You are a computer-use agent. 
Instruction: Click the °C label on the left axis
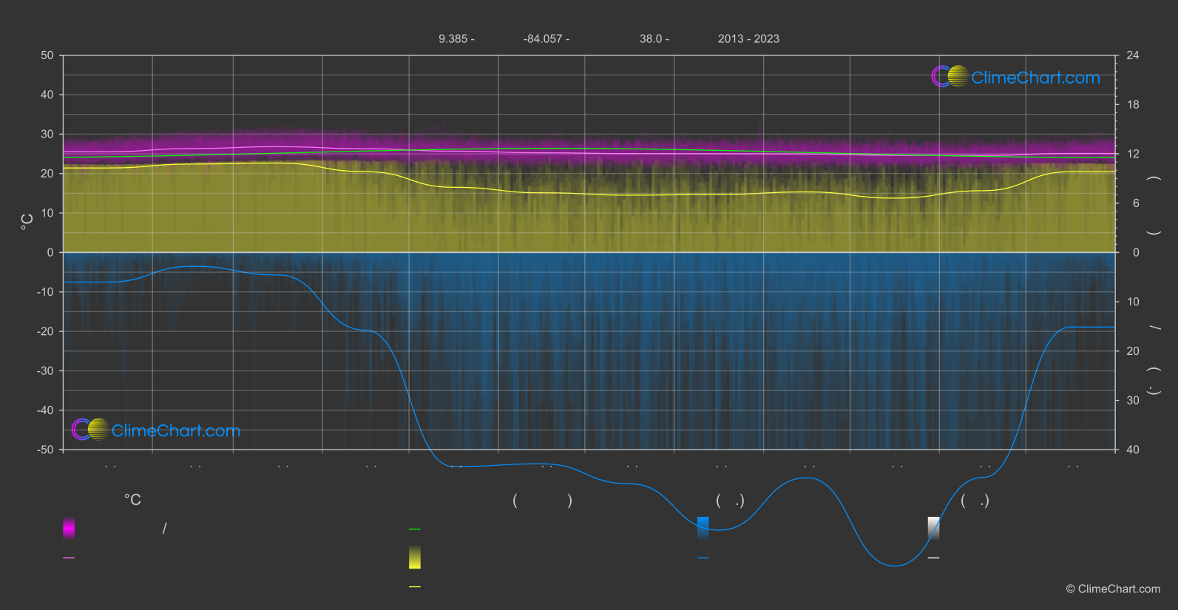click(x=27, y=222)
